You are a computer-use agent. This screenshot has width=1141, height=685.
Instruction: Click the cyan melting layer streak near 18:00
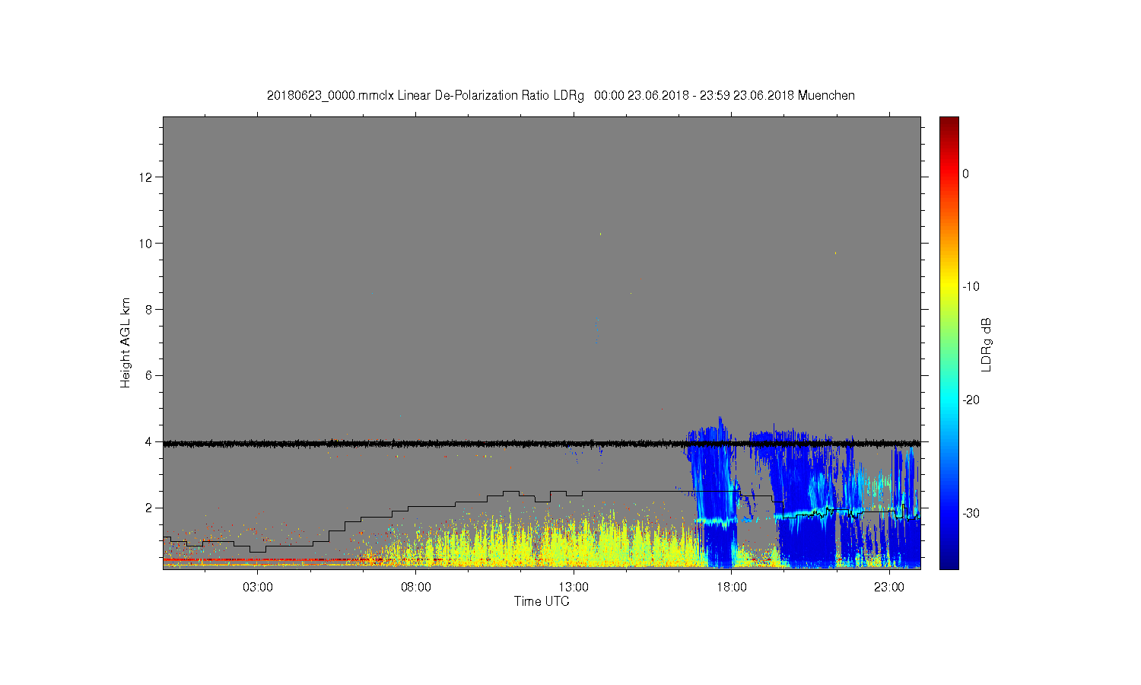[x=716, y=521]
